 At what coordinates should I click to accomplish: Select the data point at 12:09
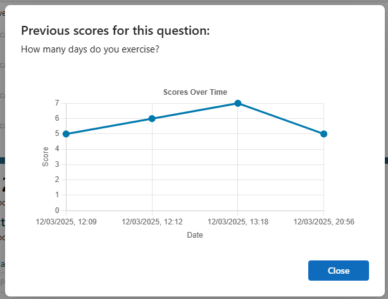66,134
